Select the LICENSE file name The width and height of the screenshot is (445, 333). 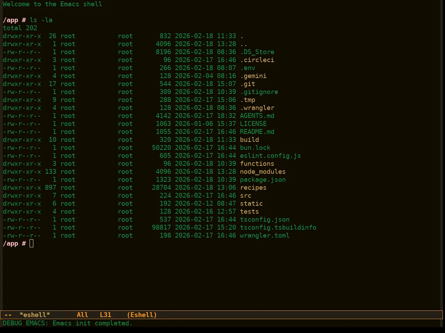[253, 124]
